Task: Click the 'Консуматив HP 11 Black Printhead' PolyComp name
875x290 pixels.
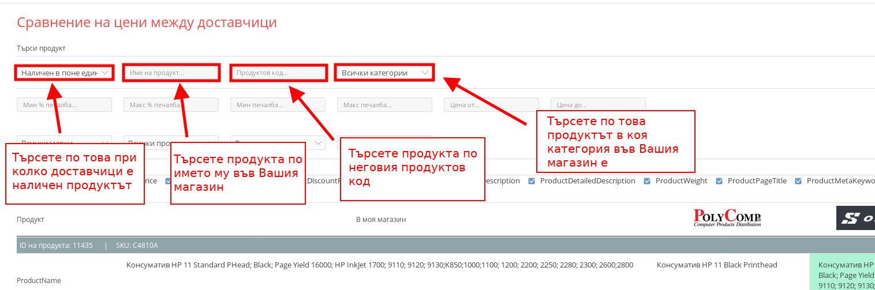Action: coord(717,265)
